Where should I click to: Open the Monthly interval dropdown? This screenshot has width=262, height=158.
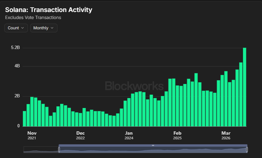[x=44, y=28]
